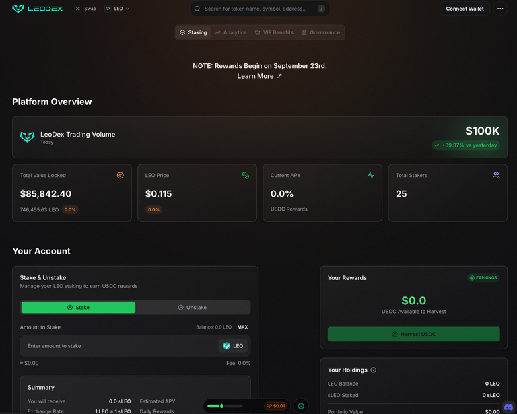Click the Harvest USDC button
517x414 pixels.
click(413, 334)
